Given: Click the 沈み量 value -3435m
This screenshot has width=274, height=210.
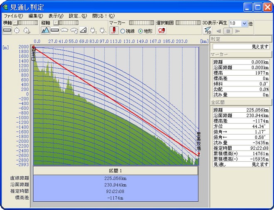Looking at the screenshot, I should [x=260, y=143].
